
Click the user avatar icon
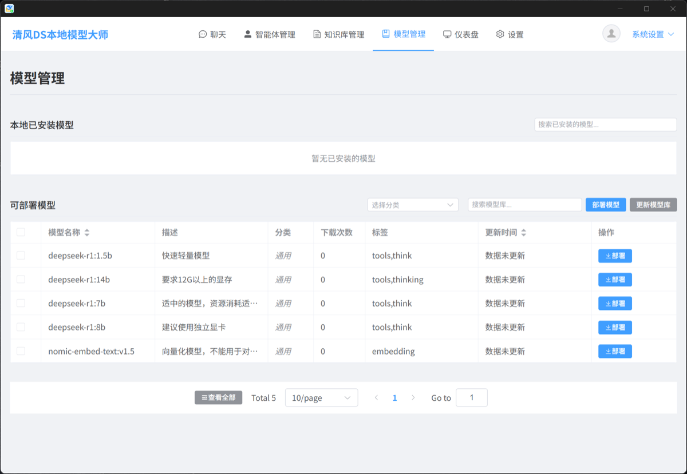611,34
